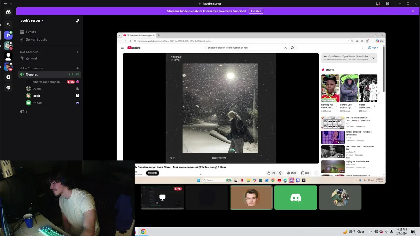Image resolution: width=420 pixels, height=236 pixels.
Task: Open YouTube settings three-dot menu
Action: click(363, 48)
